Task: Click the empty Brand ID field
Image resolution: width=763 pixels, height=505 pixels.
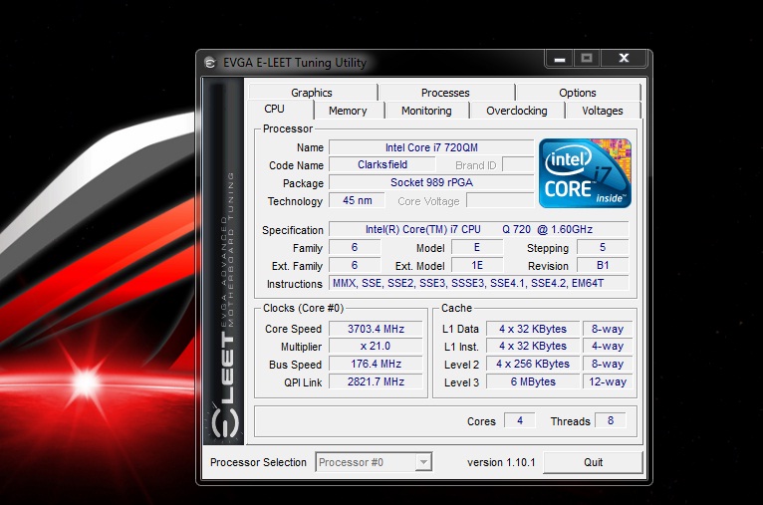Action: pyautogui.click(x=518, y=165)
